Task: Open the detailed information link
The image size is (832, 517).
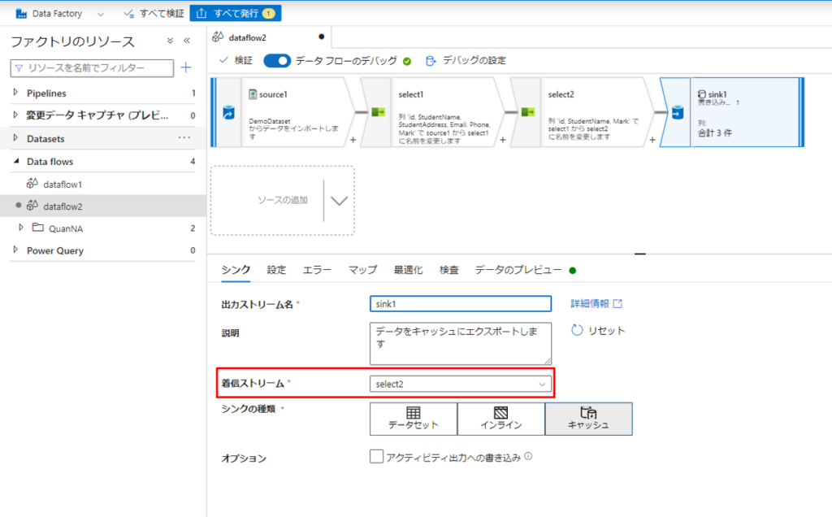Action: pos(596,304)
